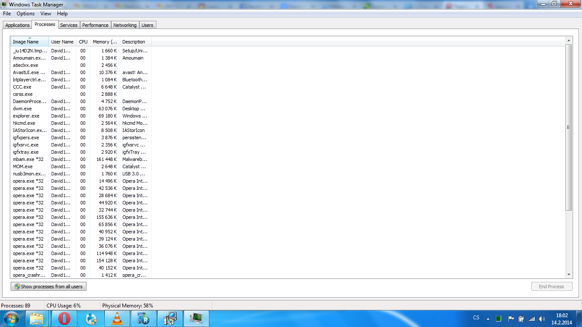The image size is (582, 327).
Task: Sort by the Description column header
Action: point(135,42)
